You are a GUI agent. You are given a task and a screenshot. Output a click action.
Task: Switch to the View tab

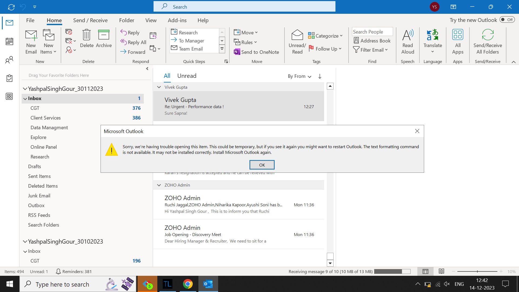pos(151,20)
